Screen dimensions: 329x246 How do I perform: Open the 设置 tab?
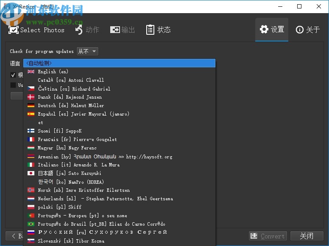coord(272,29)
